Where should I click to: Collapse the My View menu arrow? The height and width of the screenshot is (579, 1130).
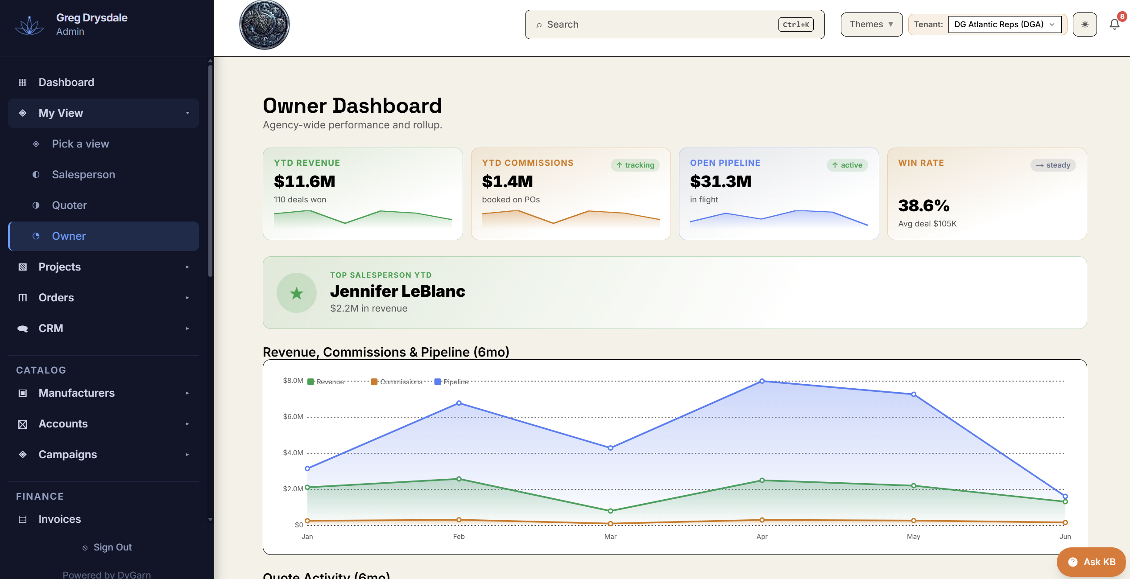click(187, 113)
